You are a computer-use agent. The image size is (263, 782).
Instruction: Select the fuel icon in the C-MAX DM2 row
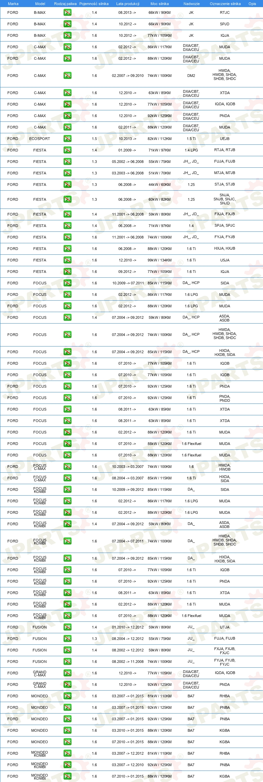point(67,76)
